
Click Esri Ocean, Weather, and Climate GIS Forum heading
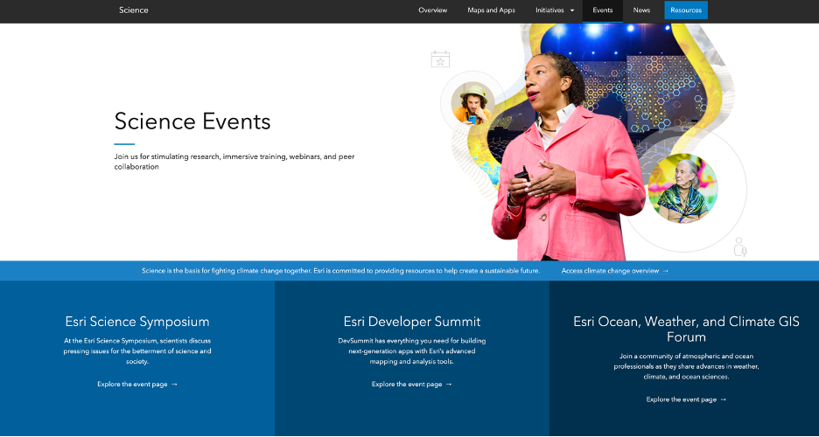686,329
